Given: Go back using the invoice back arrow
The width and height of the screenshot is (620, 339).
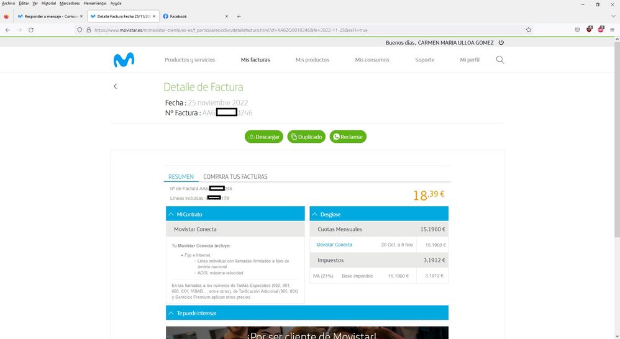Looking at the screenshot, I should 115,86.
